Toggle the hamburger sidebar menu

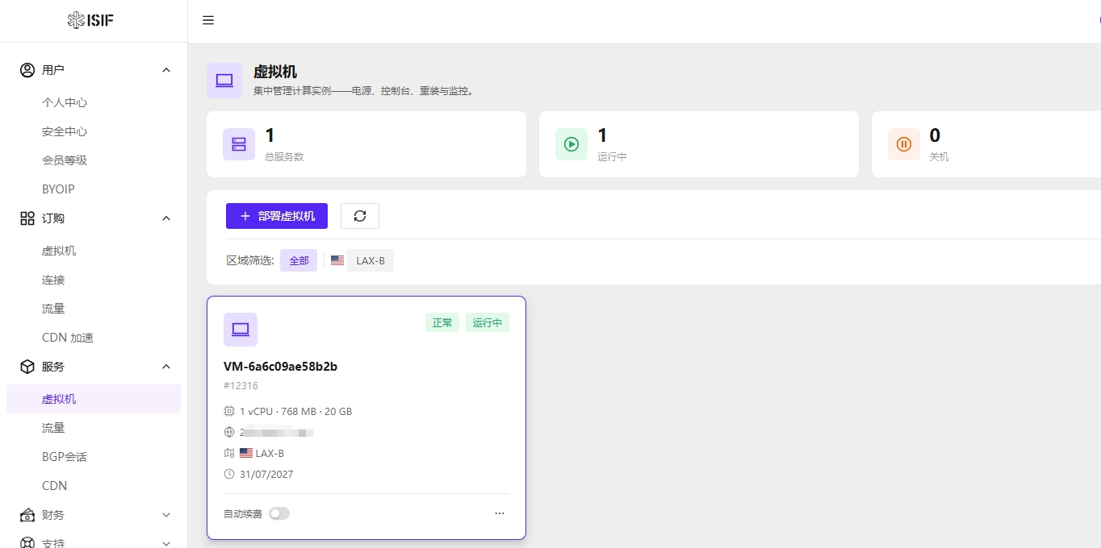pyautogui.click(x=208, y=20)
